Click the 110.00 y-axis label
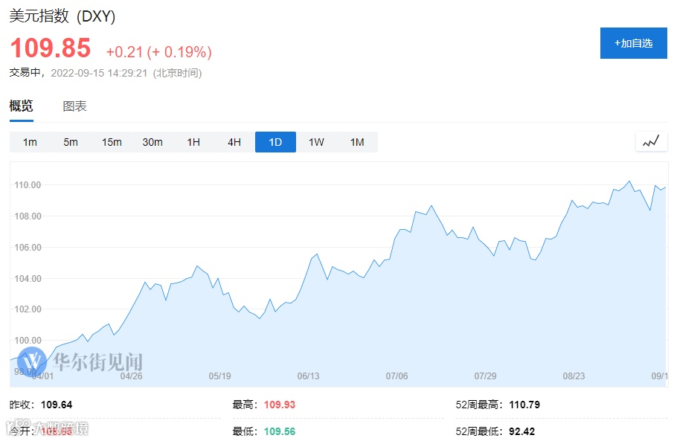 point(28,185)
